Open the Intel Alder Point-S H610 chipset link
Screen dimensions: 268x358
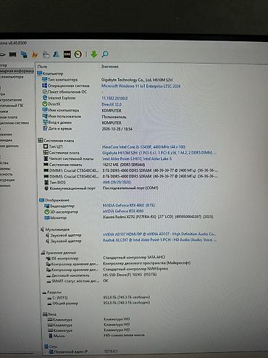point(137,159)
